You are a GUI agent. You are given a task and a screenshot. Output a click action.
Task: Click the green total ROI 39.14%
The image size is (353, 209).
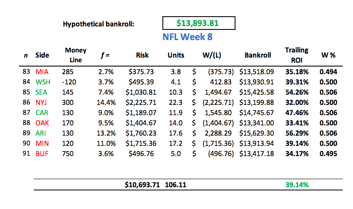click(x=297, y=185)
